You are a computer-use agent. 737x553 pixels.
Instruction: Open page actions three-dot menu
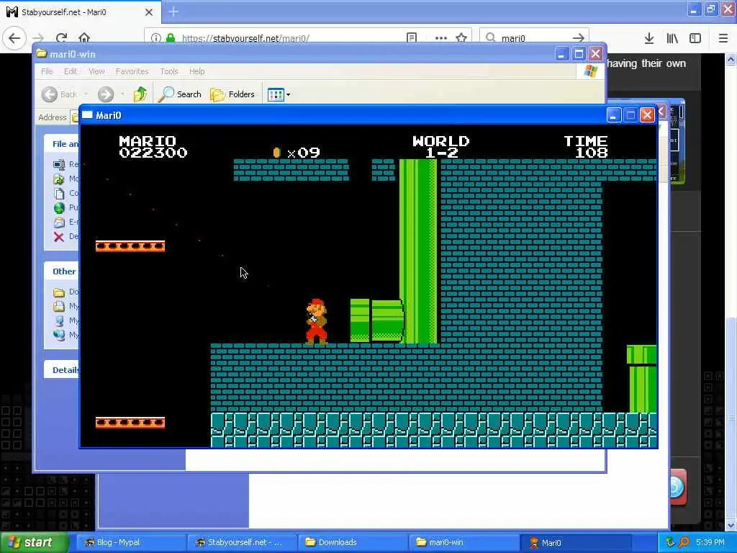(x=441, y=37)
